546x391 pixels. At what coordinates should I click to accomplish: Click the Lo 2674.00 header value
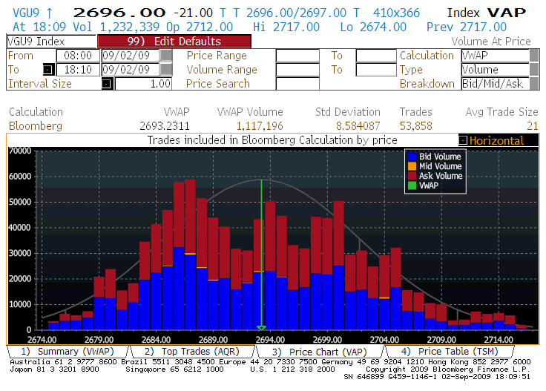click(373, 27)
